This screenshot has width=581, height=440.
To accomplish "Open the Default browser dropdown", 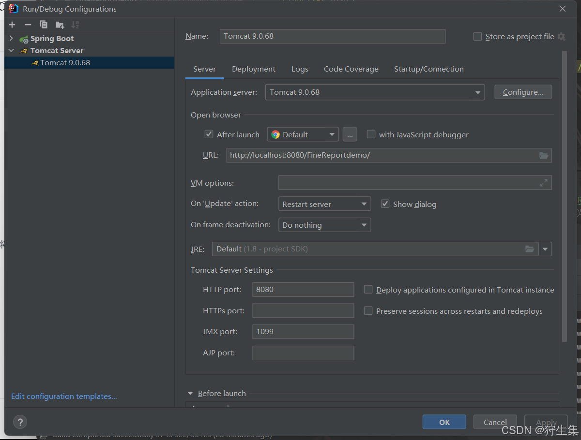I will point(303,134).
